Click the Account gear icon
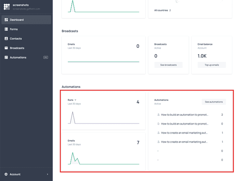Image resolution: width=241 pixels, height=181 pixels. [6, 174]
